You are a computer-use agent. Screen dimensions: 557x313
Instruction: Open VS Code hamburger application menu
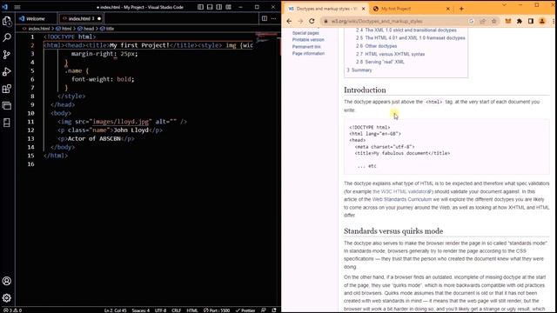pyautogui.click(x=17, y=7)
